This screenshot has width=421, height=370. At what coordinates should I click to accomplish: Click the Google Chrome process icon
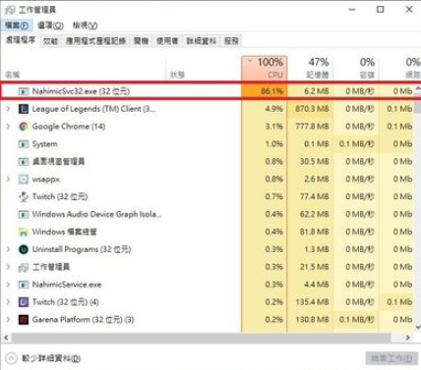tap(24, 127)
